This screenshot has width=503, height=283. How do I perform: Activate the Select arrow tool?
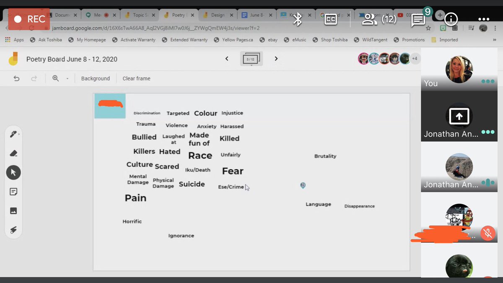13,172
